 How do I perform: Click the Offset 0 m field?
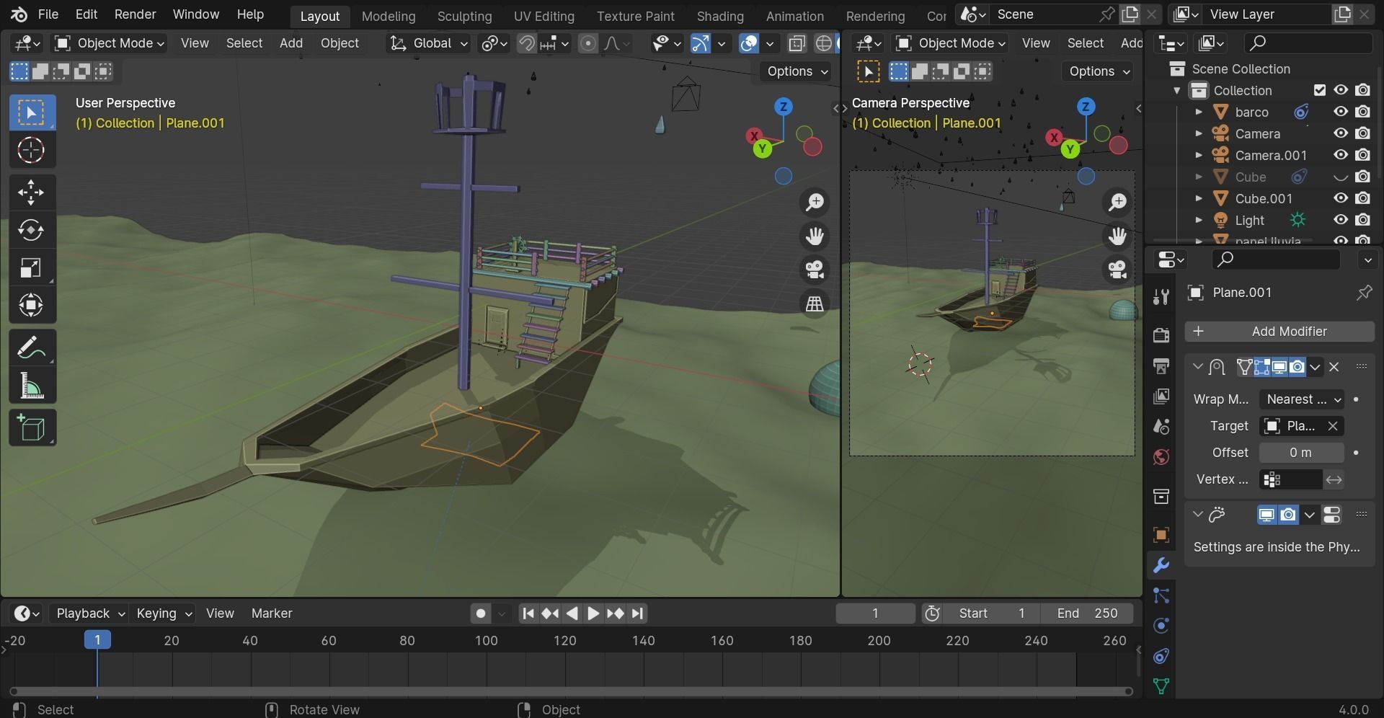1301,453
